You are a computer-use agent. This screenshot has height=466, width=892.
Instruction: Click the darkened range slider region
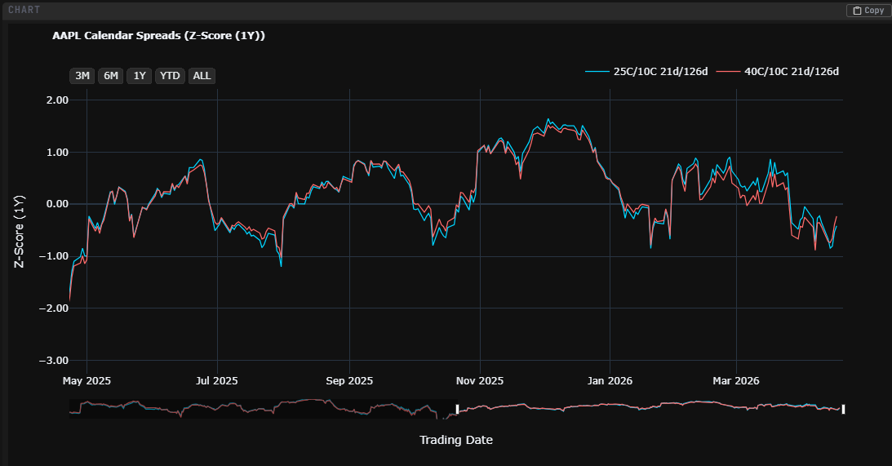click(262, 409)
